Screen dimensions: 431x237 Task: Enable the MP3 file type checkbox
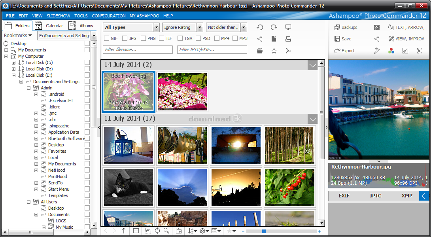coord(235,38)
